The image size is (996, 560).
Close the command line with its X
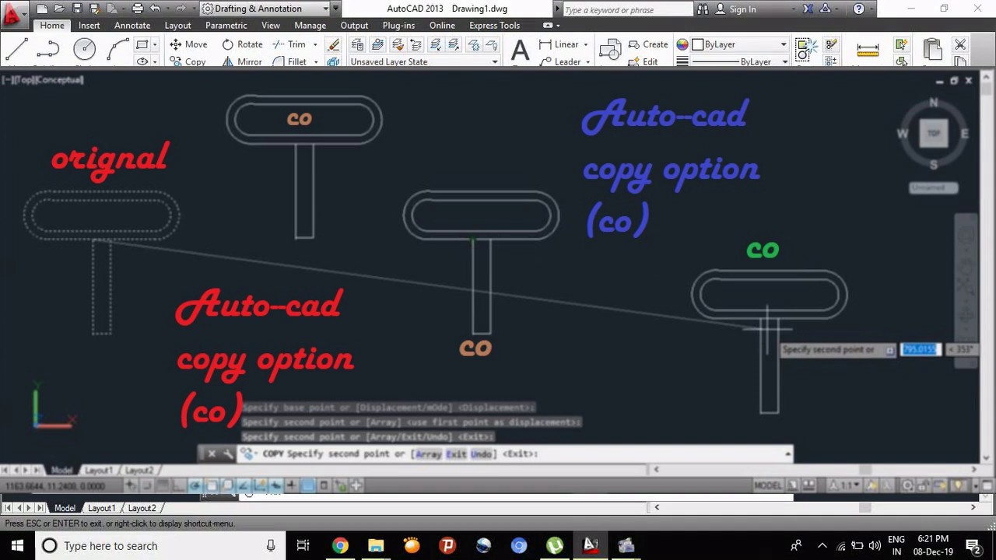(x=211, y=454)
